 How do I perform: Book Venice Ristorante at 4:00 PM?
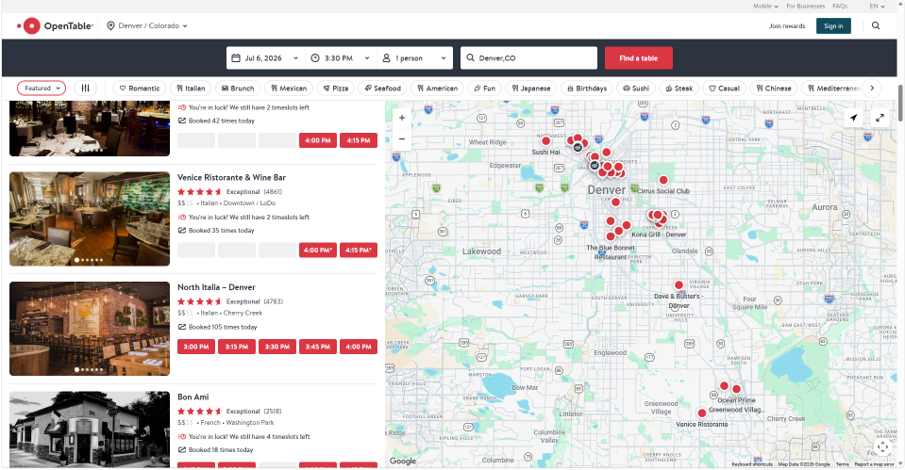[317, 250]
